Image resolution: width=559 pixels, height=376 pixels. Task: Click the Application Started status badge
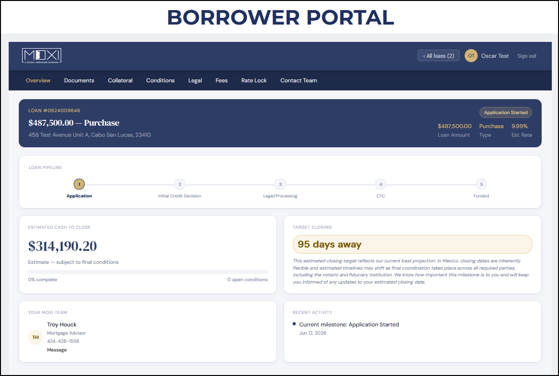click(506, 113)
